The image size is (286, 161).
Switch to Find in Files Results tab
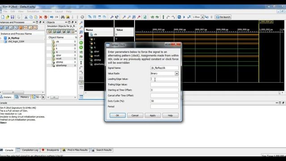[75, 150]
